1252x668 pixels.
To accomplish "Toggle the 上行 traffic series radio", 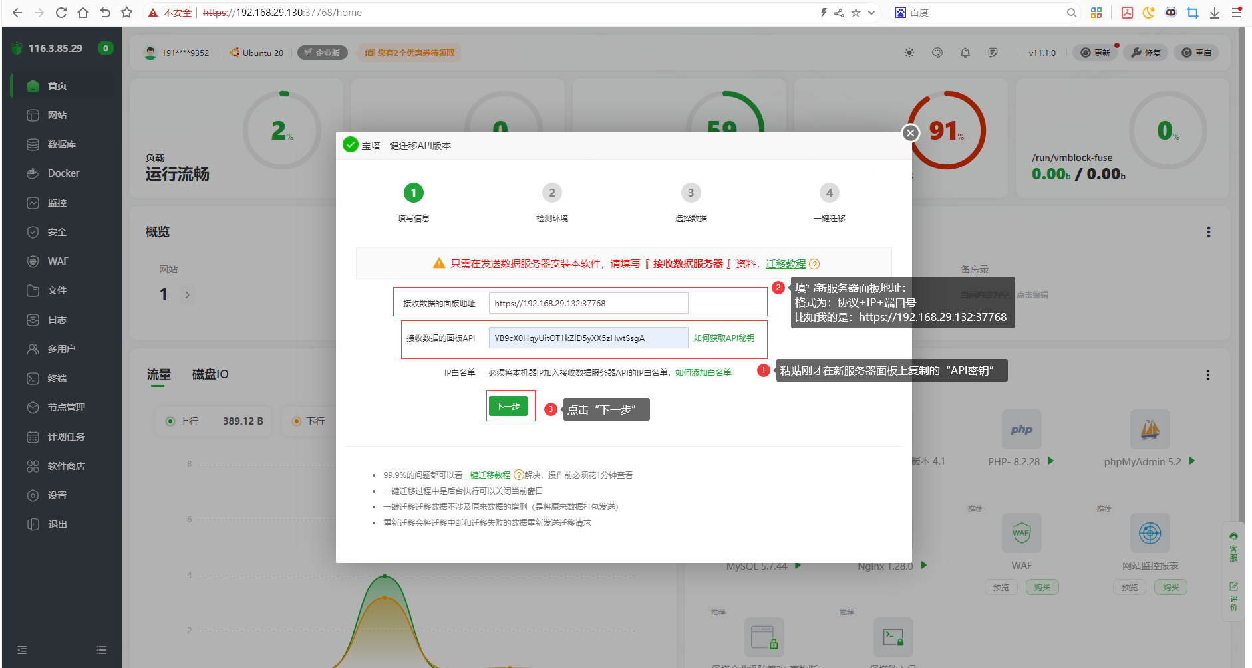I will tap(170, 421).
